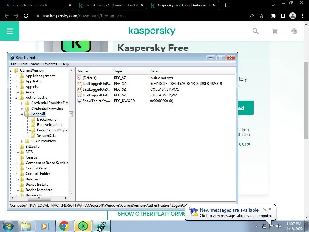
Task: Open the Favorites menu
Action: [50, 64]
